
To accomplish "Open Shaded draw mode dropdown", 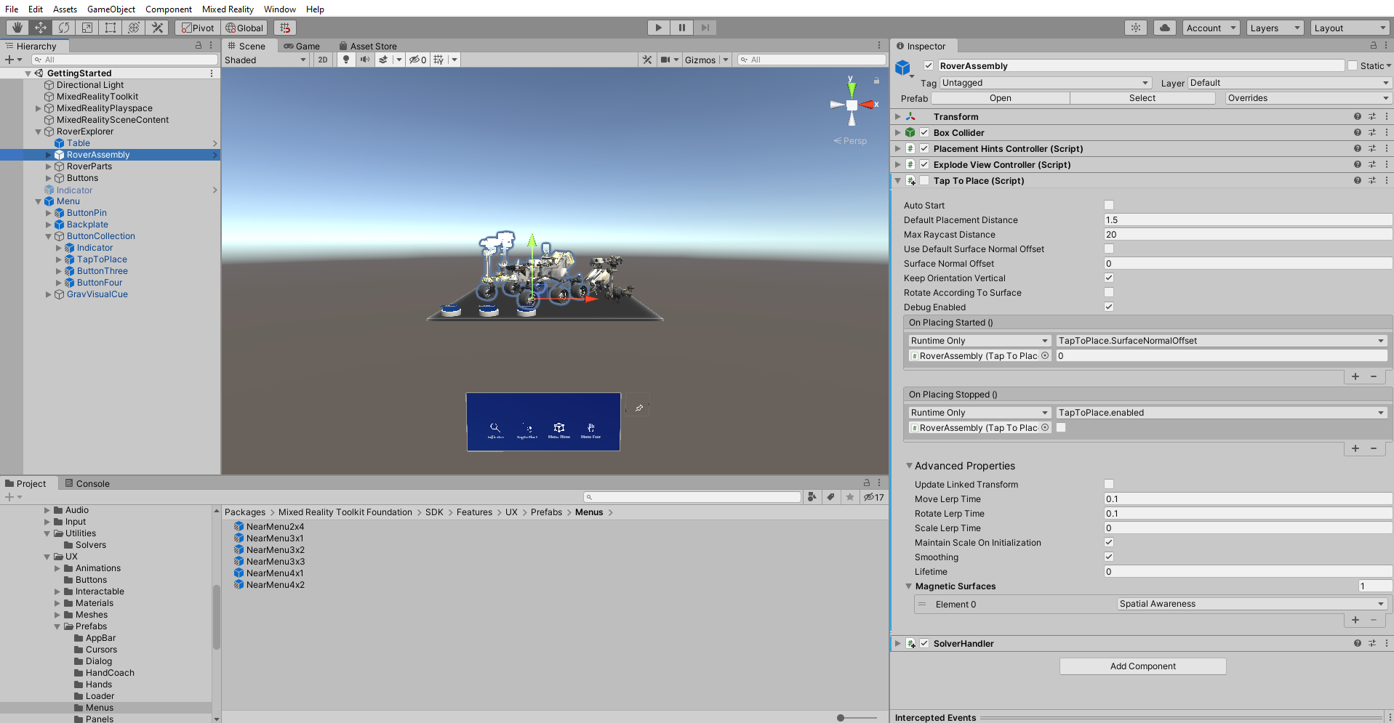I will coord(266,60).
